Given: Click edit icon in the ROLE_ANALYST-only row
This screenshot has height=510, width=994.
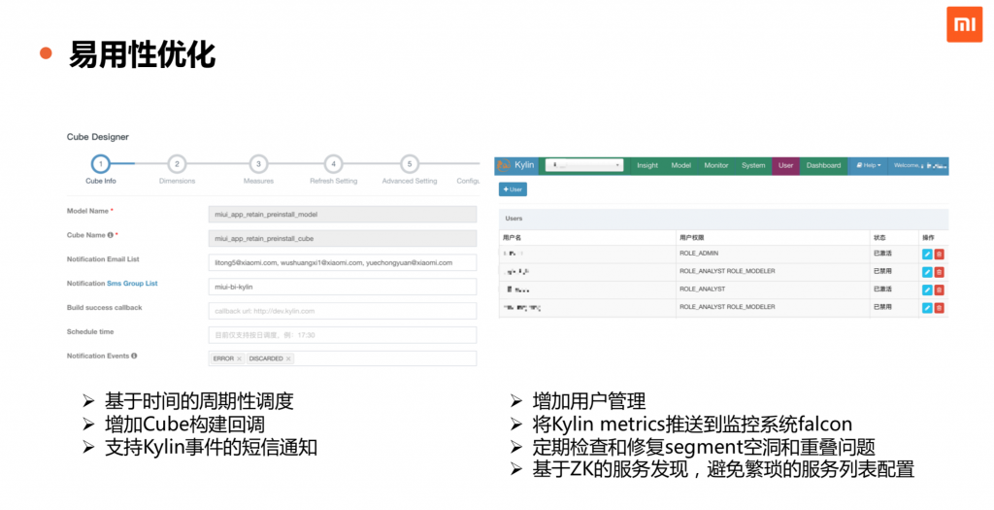Looking at the screenshot, I should tap(927, 289).
